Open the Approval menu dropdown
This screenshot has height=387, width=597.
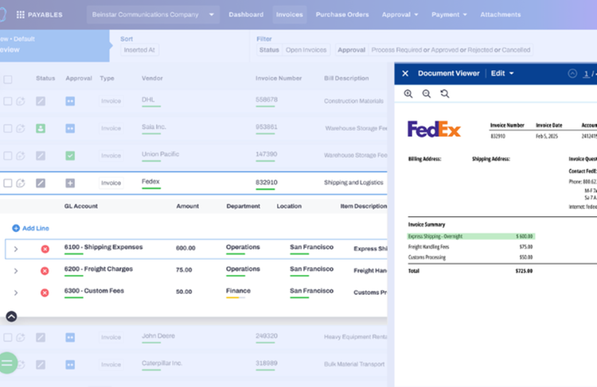click(400, 14)
